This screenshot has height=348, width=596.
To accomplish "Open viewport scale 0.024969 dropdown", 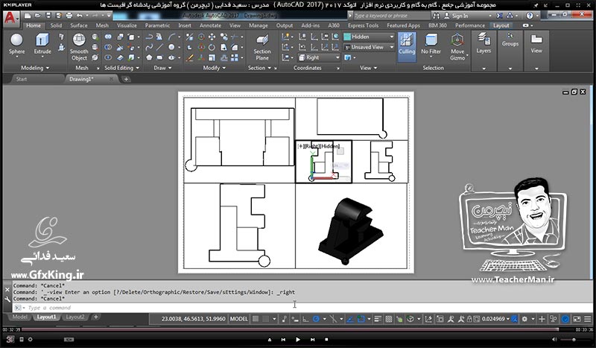I will [x=495, y=319].
